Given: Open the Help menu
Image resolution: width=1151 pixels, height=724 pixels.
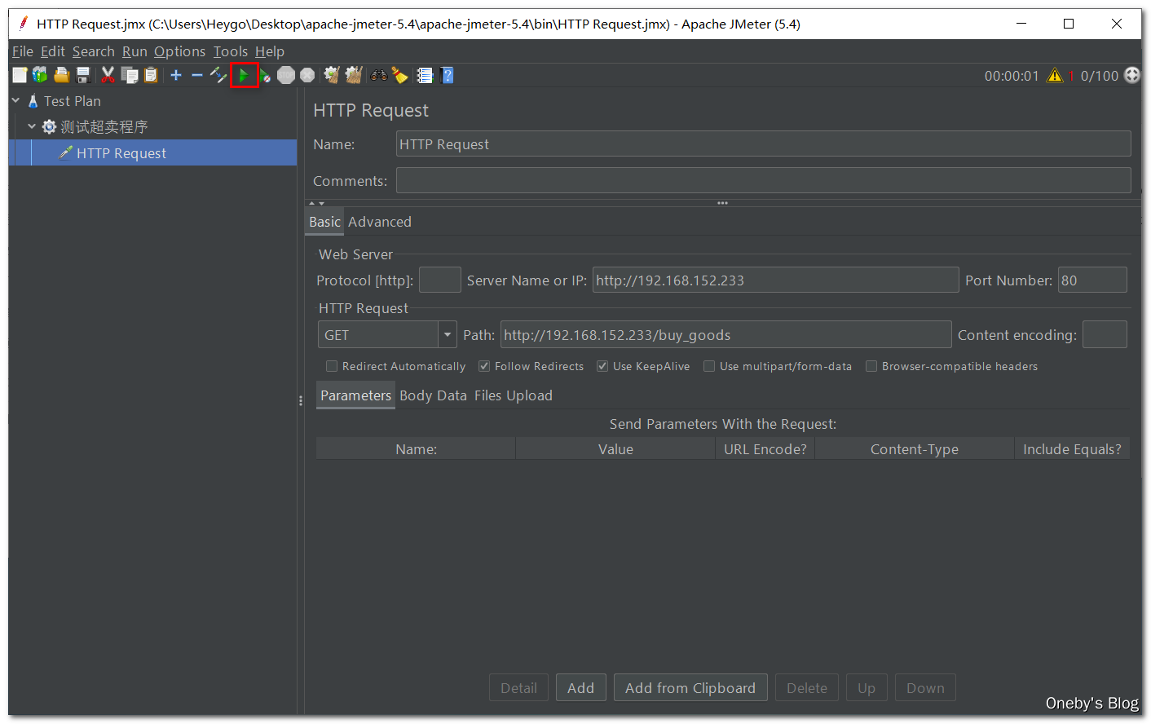Looking at the screenshot, I should (270, 51).
